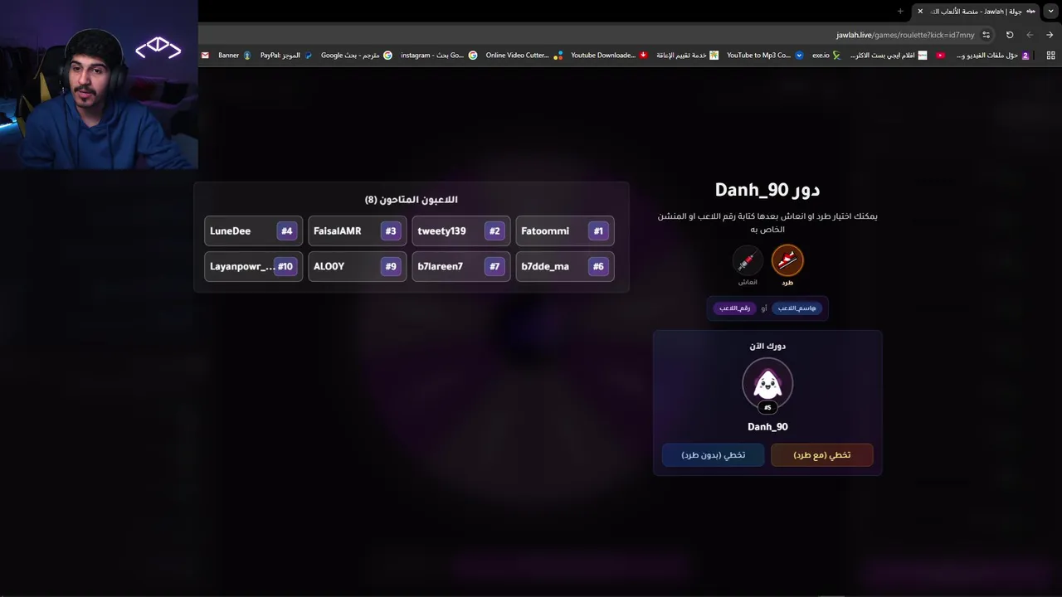Click the player-name mention tag (اسم_اللاعب)
1062x597 pixels.
pyautogui.click(x=797, y=308)
